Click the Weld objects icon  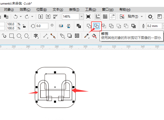coord(89,26)
